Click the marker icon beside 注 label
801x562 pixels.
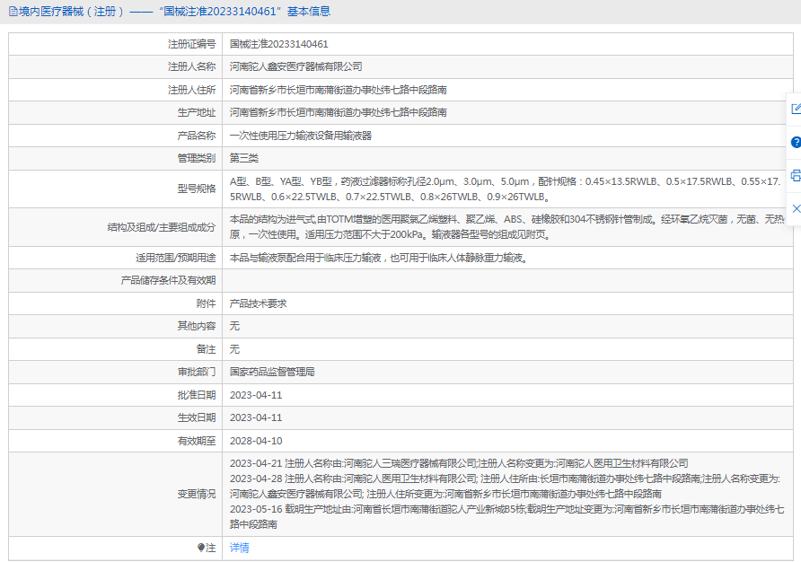(x=201, y=548)
